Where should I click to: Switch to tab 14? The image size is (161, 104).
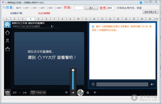110,19
